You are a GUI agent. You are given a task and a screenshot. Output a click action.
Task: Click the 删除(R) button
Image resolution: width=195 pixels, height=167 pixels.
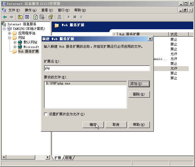point(139,94)
